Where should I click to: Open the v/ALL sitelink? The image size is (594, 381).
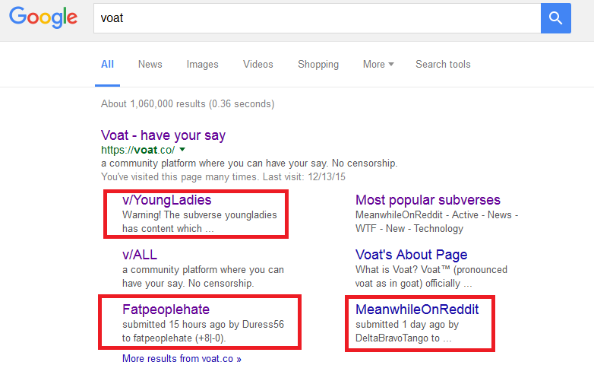(140, 255)
